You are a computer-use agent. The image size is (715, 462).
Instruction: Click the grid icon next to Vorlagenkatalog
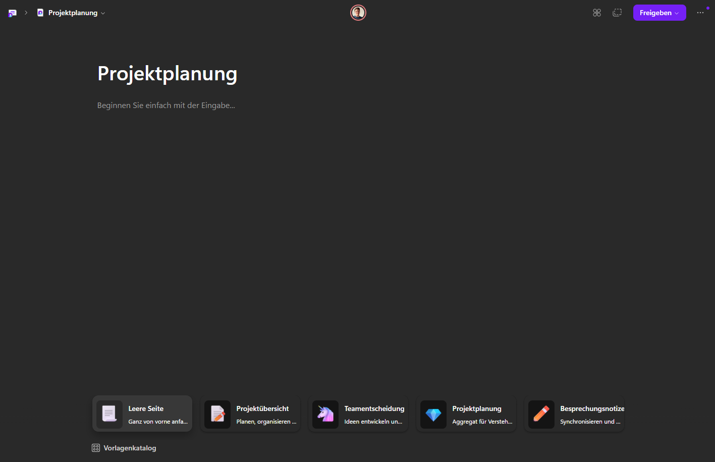pyautogui.click(x=95, y=447)
